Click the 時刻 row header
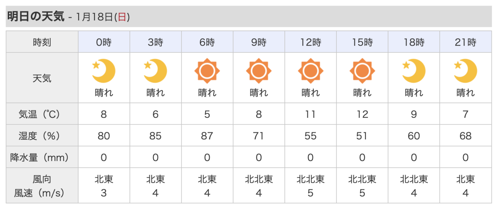Image resolution: width=498 pixels, height=208 pixels. click(42, 42)
